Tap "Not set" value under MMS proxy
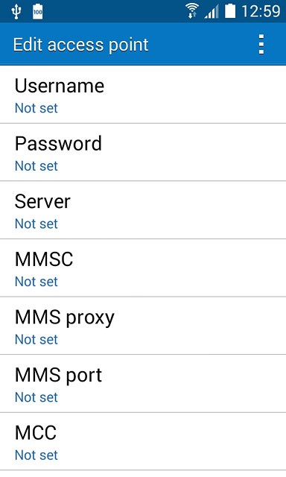This screenshot has width=286, height=477. pyautogui.click(x=36, y=339)
